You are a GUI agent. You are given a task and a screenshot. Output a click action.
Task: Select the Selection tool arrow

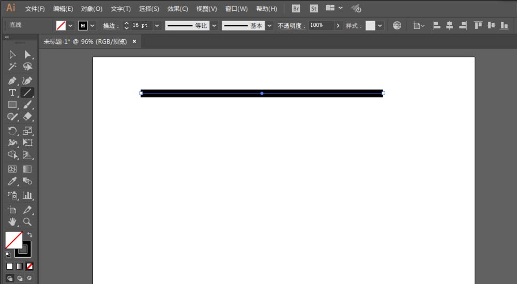(x=12, y=54)
